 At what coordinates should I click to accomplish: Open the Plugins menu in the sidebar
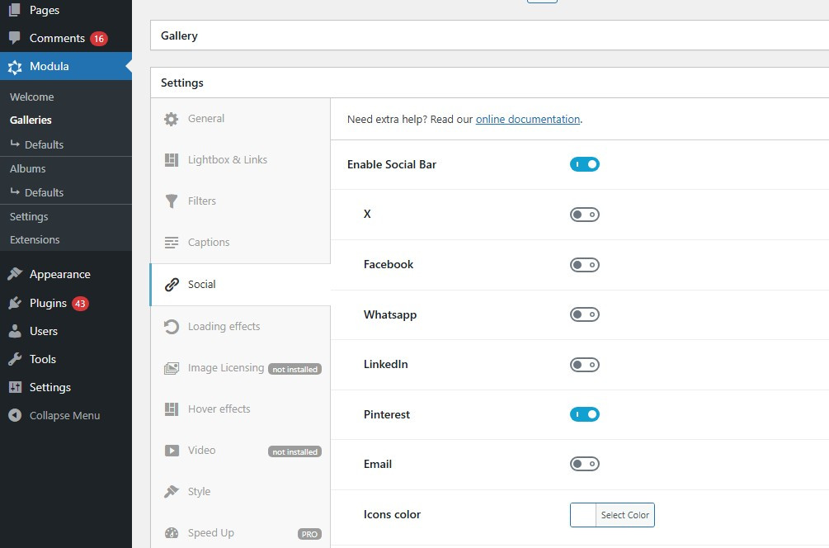pyautogui.click(x=48, y=303)
